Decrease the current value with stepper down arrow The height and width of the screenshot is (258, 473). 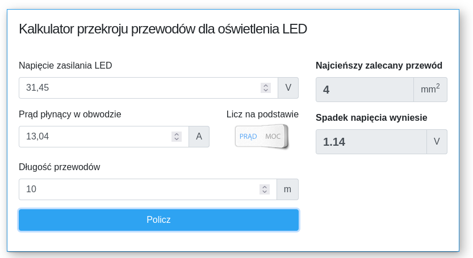coord(177,139)
